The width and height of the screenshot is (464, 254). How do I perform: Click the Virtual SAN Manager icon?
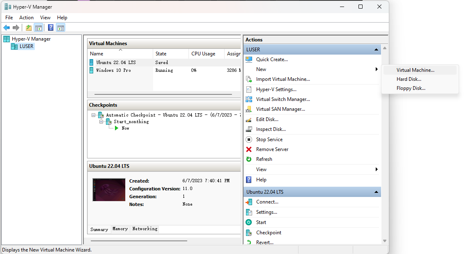click(x=249, y=110)
